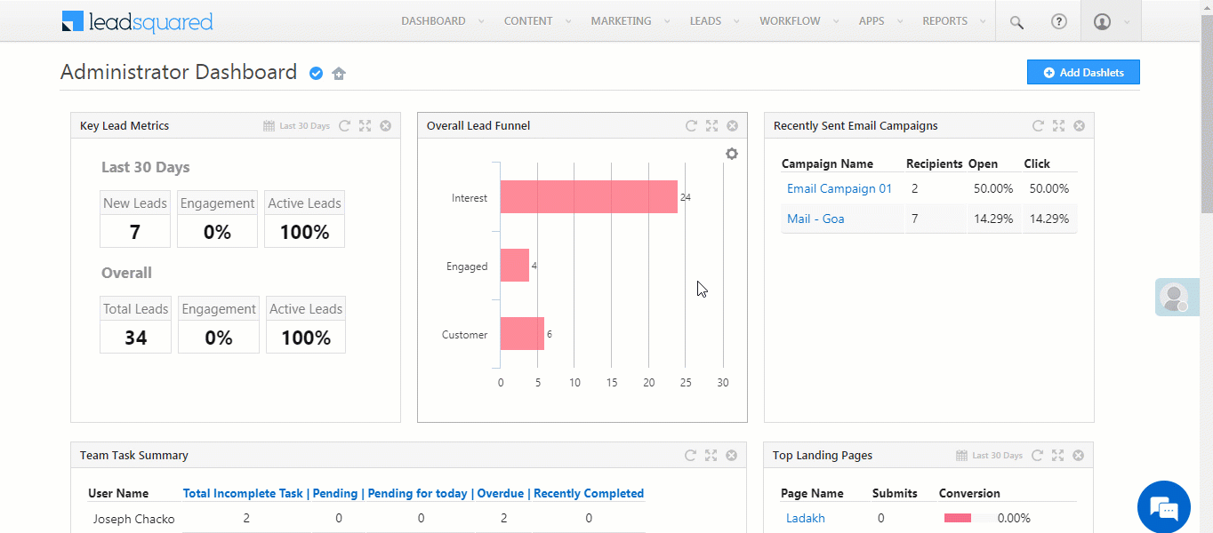Maximize Recently Sent Email Campaigns dashlet
The image size is (1213, 533).
[1058, 126]
